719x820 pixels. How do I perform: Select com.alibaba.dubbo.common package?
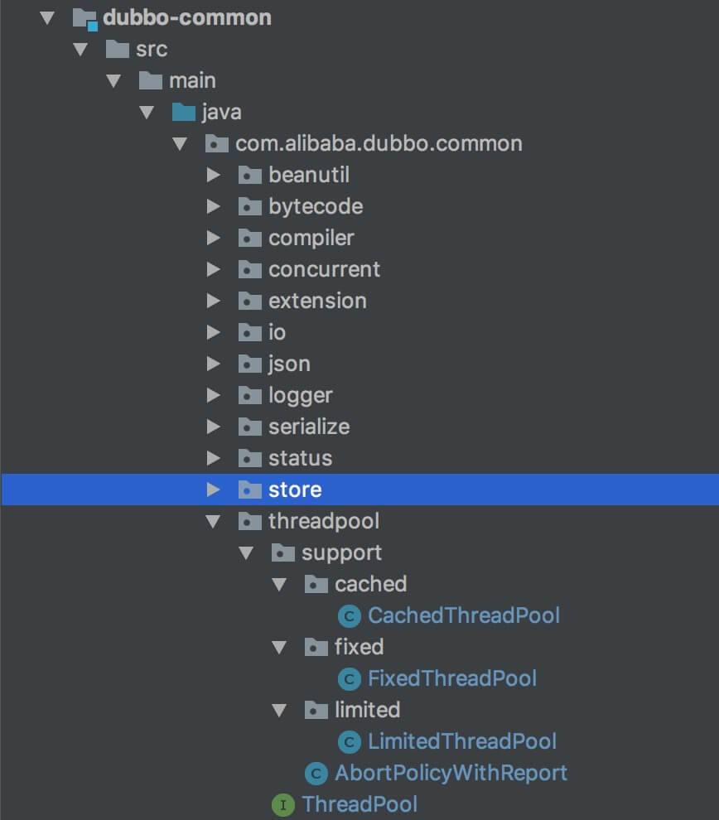379,143
